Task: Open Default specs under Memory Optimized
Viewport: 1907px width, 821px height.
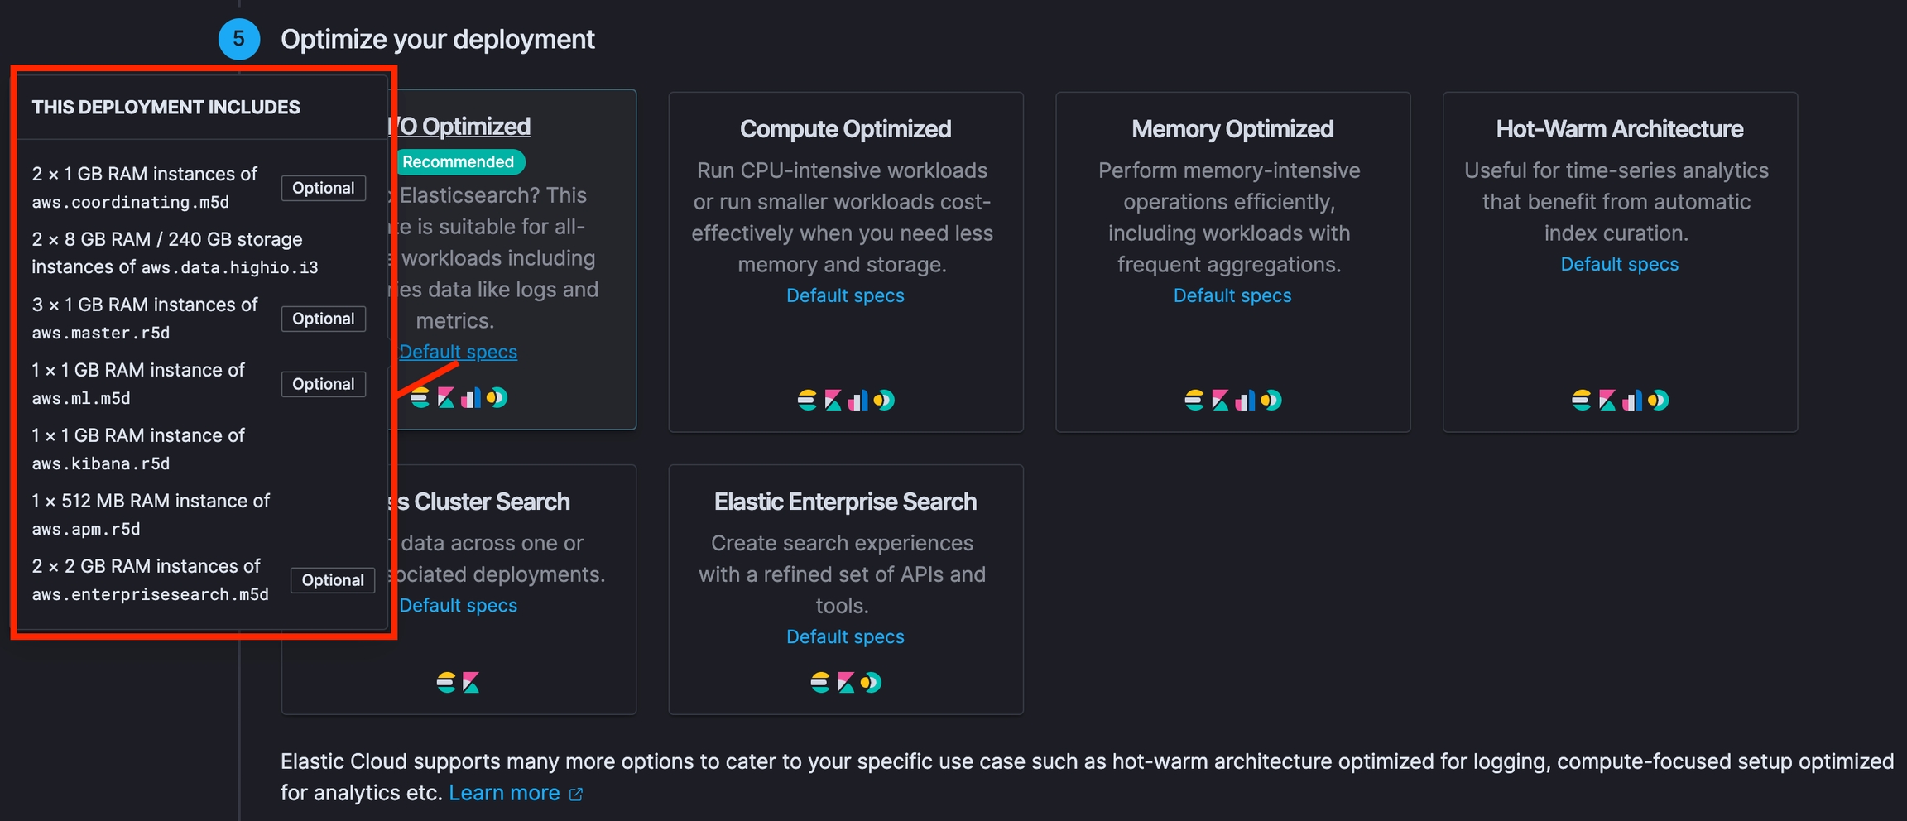Action: pos(1232,295)
